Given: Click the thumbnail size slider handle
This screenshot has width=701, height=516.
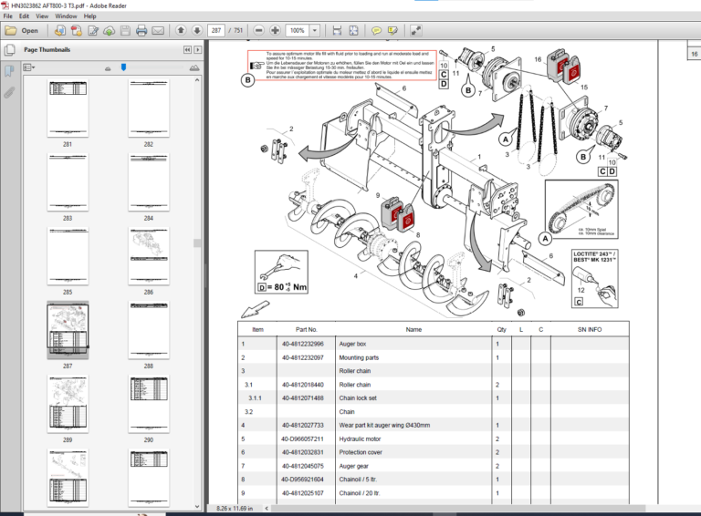Looking at the screenshot, I should [x=123, y=67].
